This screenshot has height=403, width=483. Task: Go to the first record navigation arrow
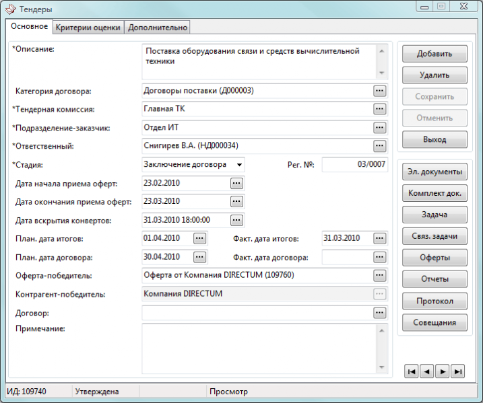pos(411,371)
